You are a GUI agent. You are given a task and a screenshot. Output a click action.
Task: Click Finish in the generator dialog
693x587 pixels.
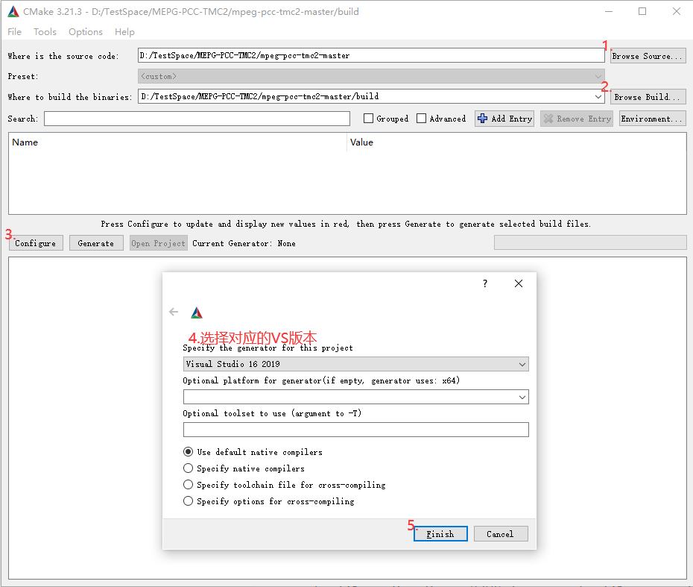(440, 534)
